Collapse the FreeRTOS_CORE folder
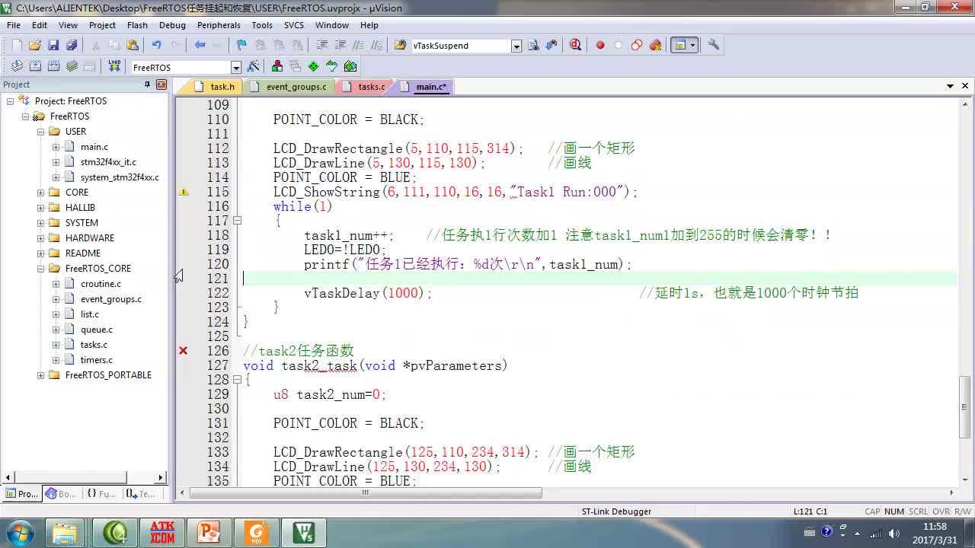This screenshot has height=548, width=975. (x=40, y=269)
